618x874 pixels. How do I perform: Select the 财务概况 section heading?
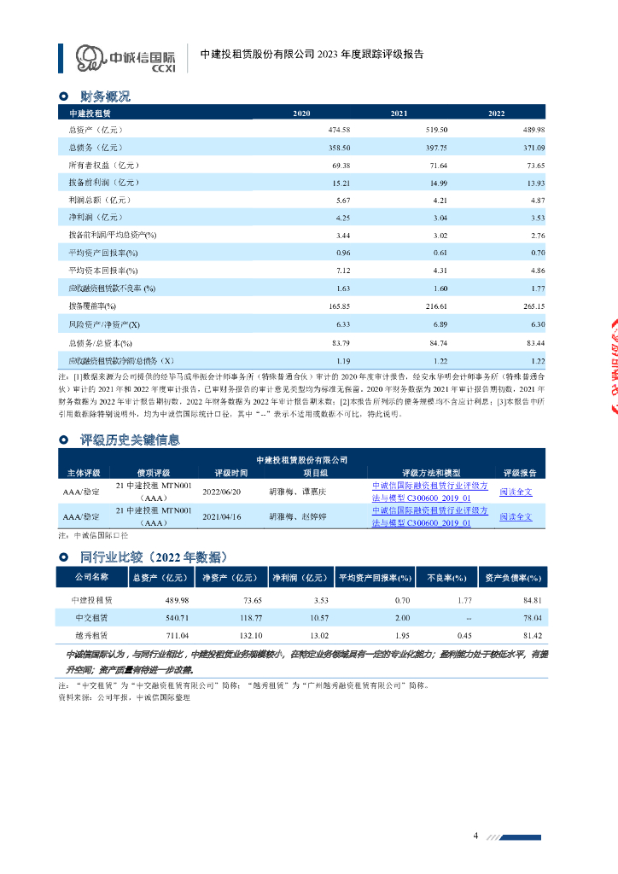click(105, 96)
